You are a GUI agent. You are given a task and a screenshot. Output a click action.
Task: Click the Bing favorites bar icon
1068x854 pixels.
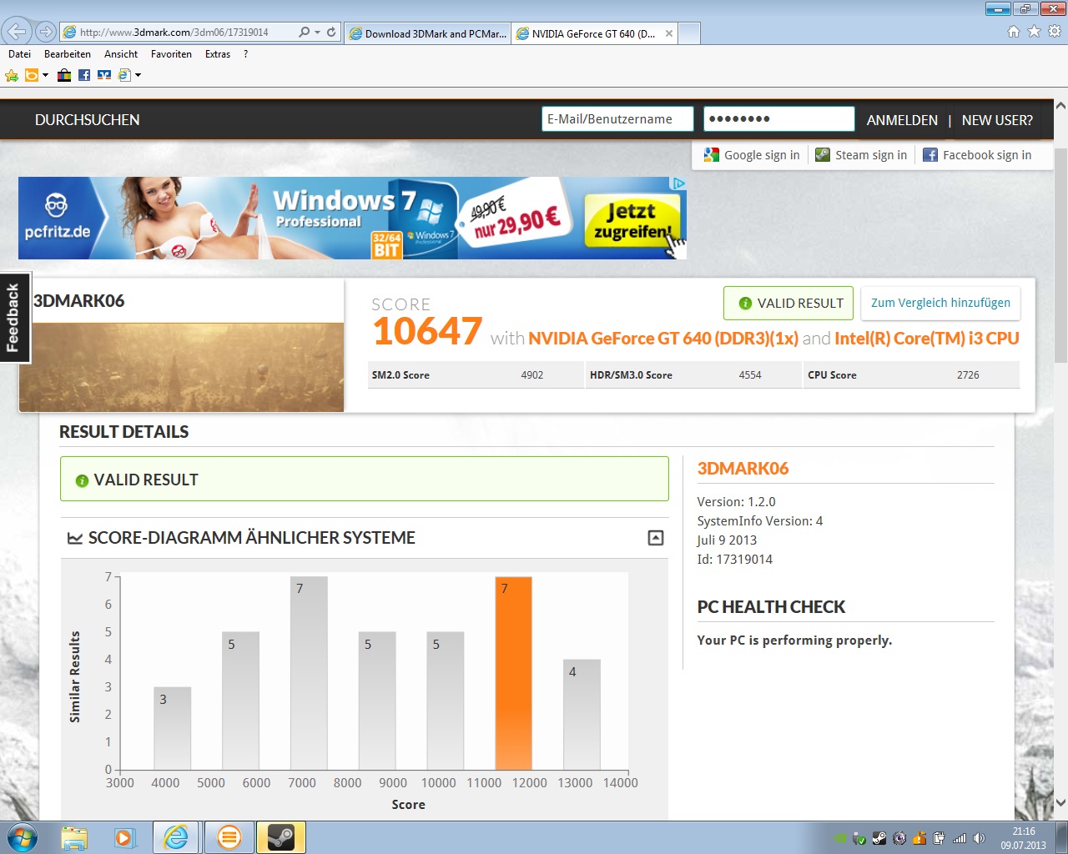tap(32, 75)
